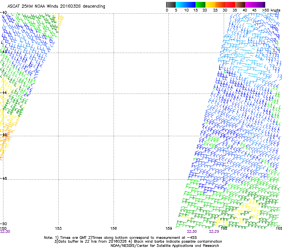The width and height of the screenshot is (282, 248).
Task: Click the yellow 20-25 knots color band
Action: pos(210,5)
